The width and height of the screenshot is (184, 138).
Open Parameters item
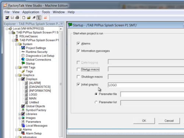click(33, 122)
